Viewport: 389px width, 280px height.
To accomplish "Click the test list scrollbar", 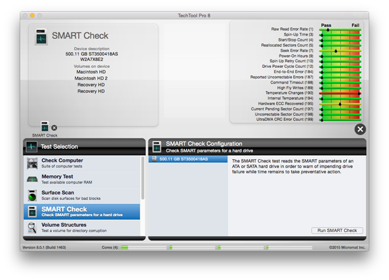I will 143,178.
